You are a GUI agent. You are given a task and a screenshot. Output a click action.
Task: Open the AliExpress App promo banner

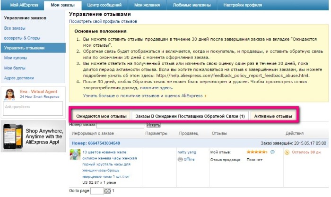tap(33, 137)
